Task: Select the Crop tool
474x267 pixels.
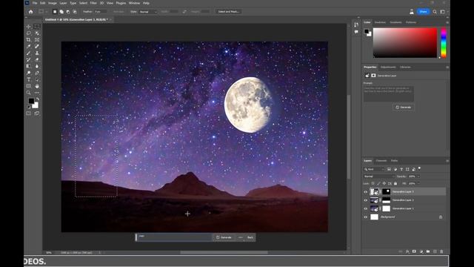Action: (x=28, y=40)
